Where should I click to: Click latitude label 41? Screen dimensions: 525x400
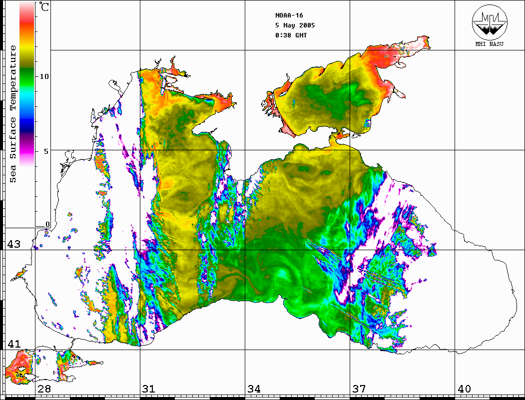[x=13, y=344]
